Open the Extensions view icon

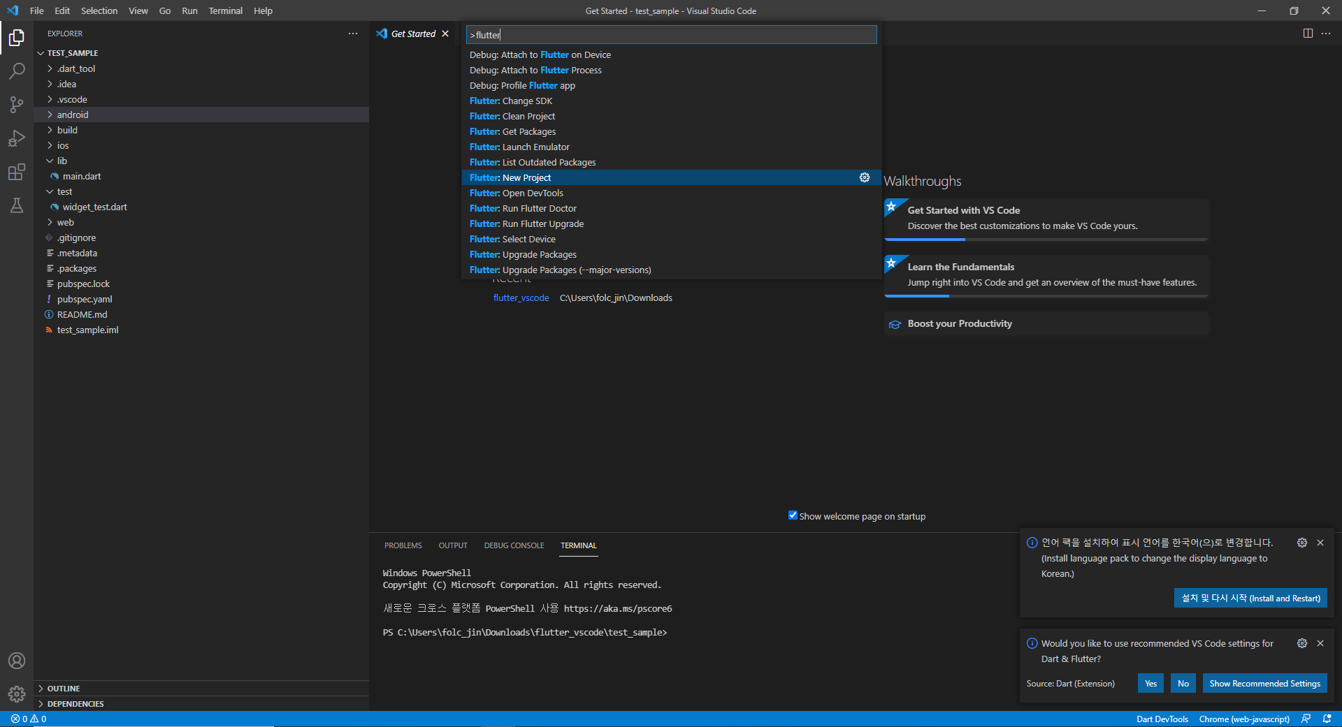pyautogui.click(x=17, y=172)
